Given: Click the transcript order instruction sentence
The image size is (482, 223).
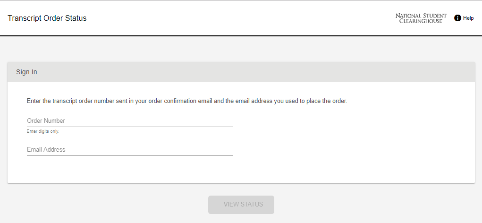Looking at the screenshot, I should (x=187, y=101).
